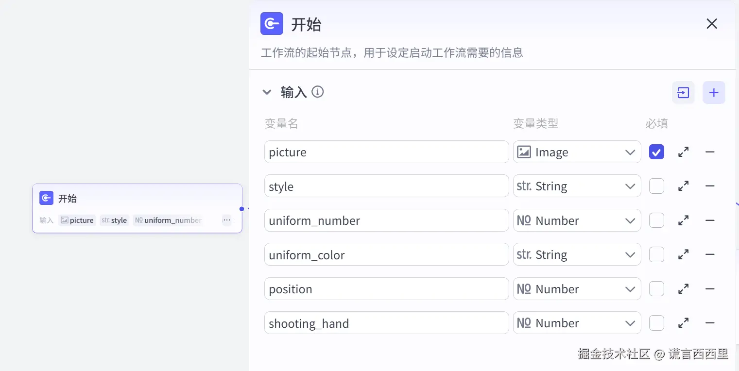Open the Image type dropdown for picture
739x371 pixels.
point(577,152)
